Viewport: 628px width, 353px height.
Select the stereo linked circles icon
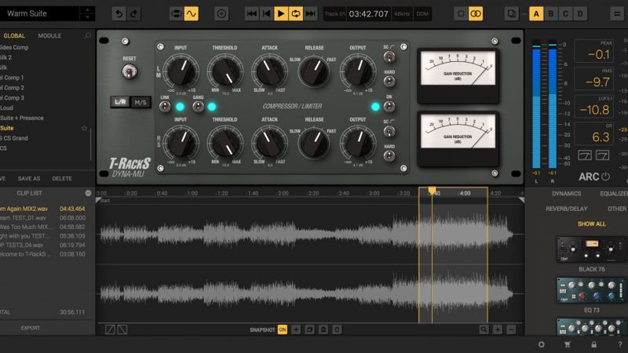[x=476, y=14]
